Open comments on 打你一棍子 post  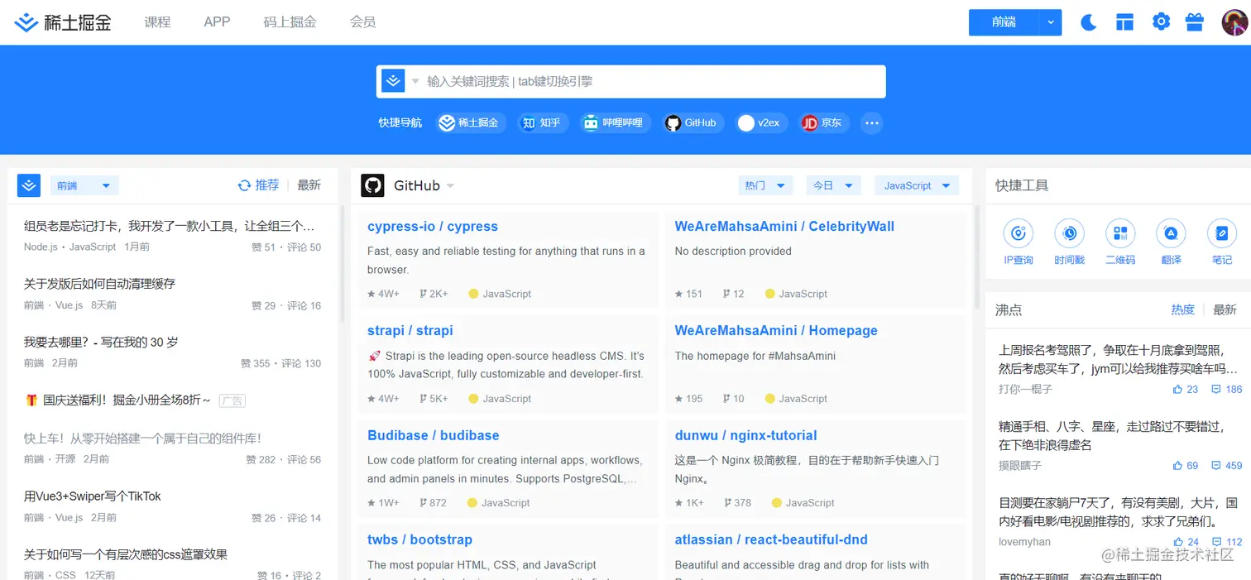pos(1227,389)
